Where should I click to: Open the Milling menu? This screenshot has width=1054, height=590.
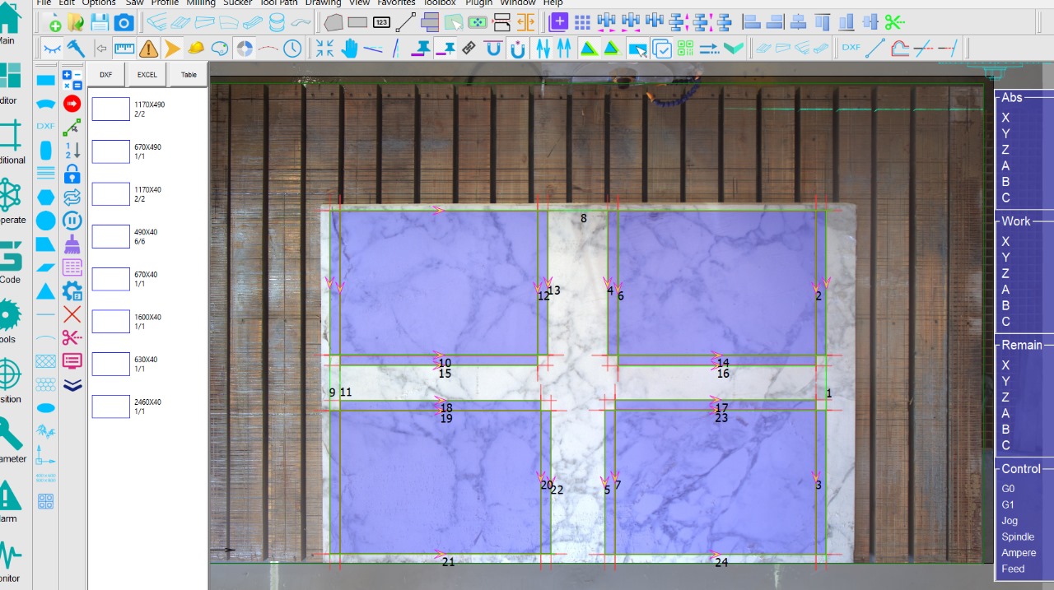tap(201, 3)
